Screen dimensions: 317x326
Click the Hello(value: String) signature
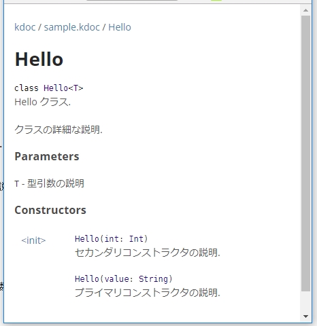[x=124, y=278]
